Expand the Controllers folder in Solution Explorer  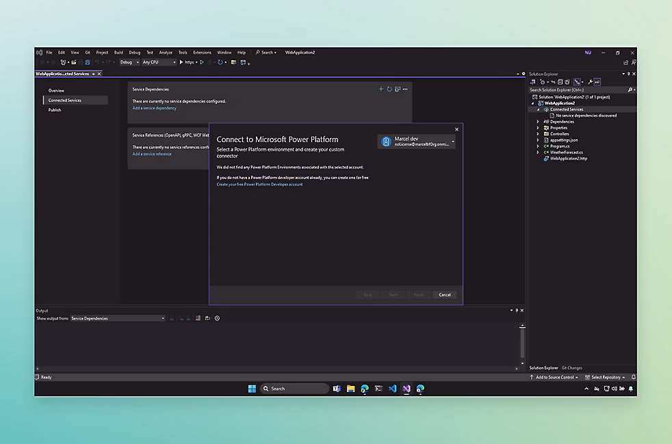538,133
